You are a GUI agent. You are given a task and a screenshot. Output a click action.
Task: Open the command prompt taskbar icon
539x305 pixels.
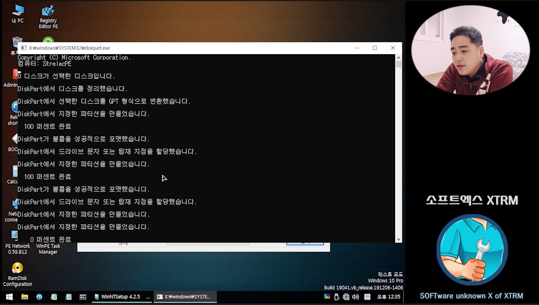click(x=83, y=297)
